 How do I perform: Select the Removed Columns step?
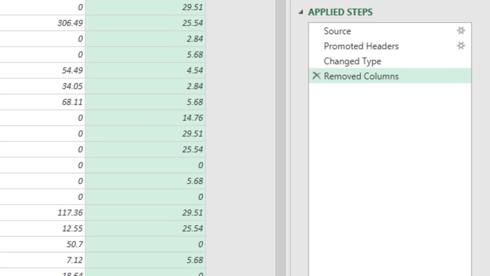(361, 76)
